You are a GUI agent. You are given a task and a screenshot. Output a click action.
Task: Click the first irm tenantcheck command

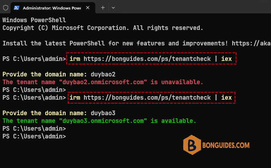coord(151,59)
